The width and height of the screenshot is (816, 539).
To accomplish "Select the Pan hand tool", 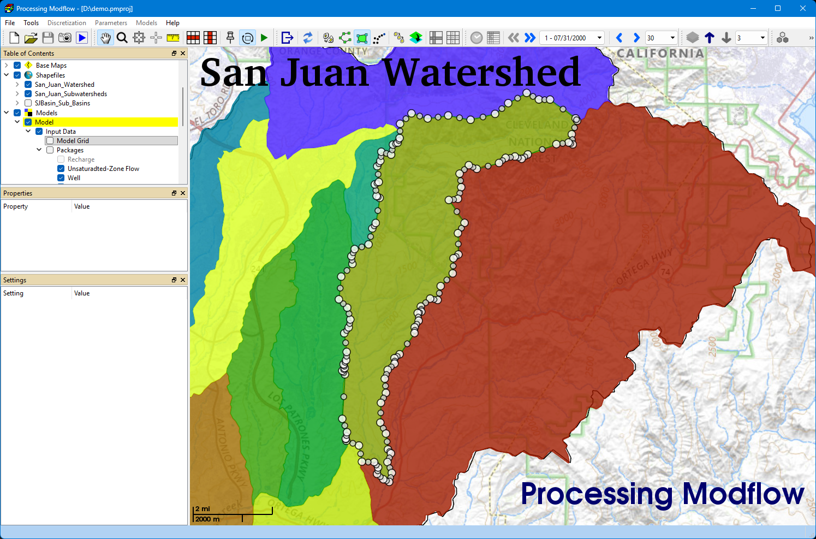I will (x=105, y=38).
